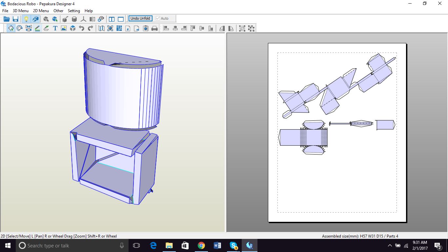Screen dimensions: 448x252
Task: Click the three-axis orientation icon
Action: 83,19
